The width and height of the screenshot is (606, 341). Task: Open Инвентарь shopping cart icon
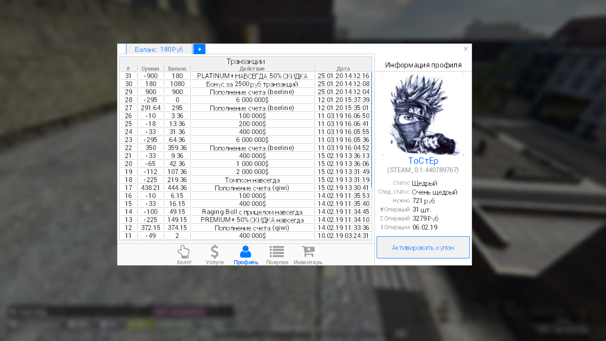[x=308, y=254]
